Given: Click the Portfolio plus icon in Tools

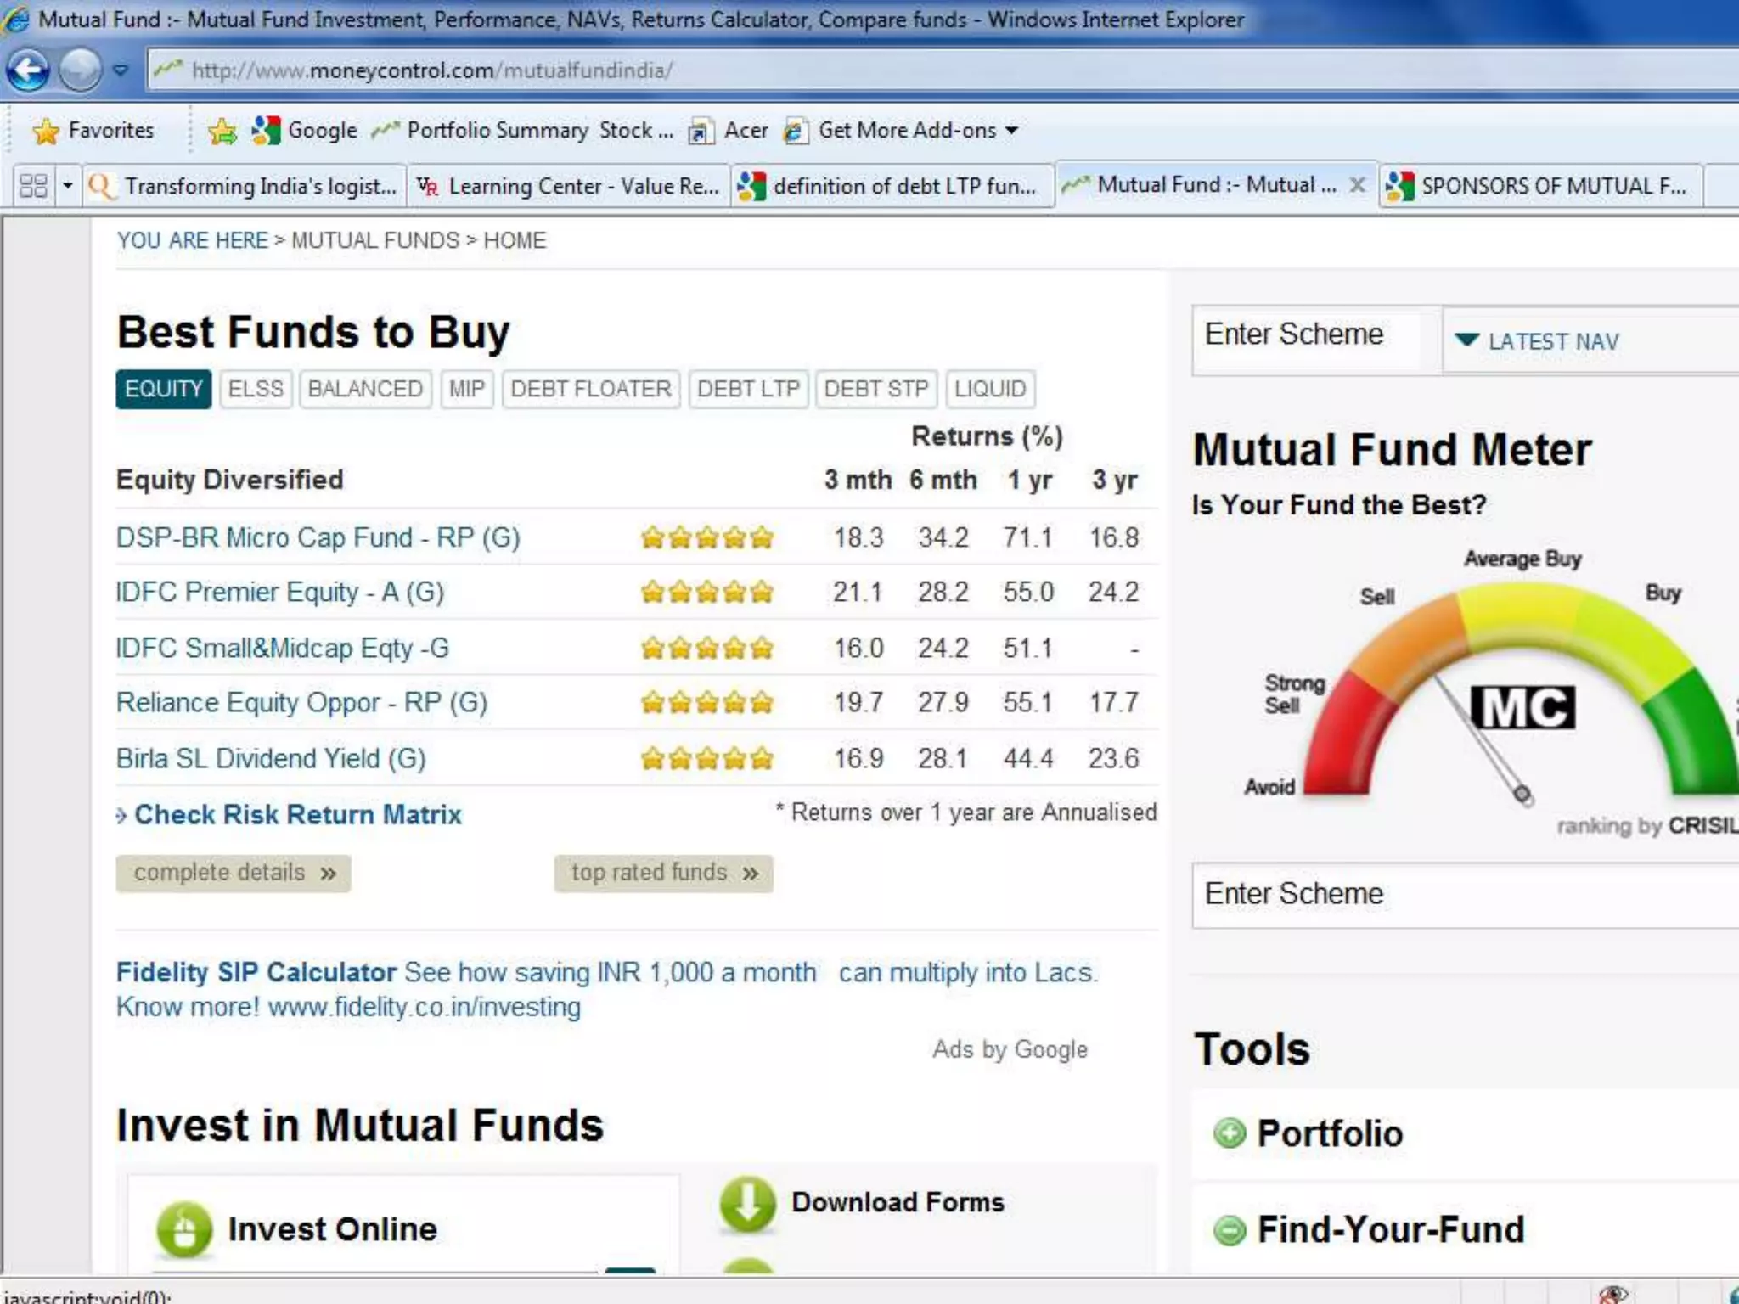Looking at the screenshot, I should 1229,1133.
